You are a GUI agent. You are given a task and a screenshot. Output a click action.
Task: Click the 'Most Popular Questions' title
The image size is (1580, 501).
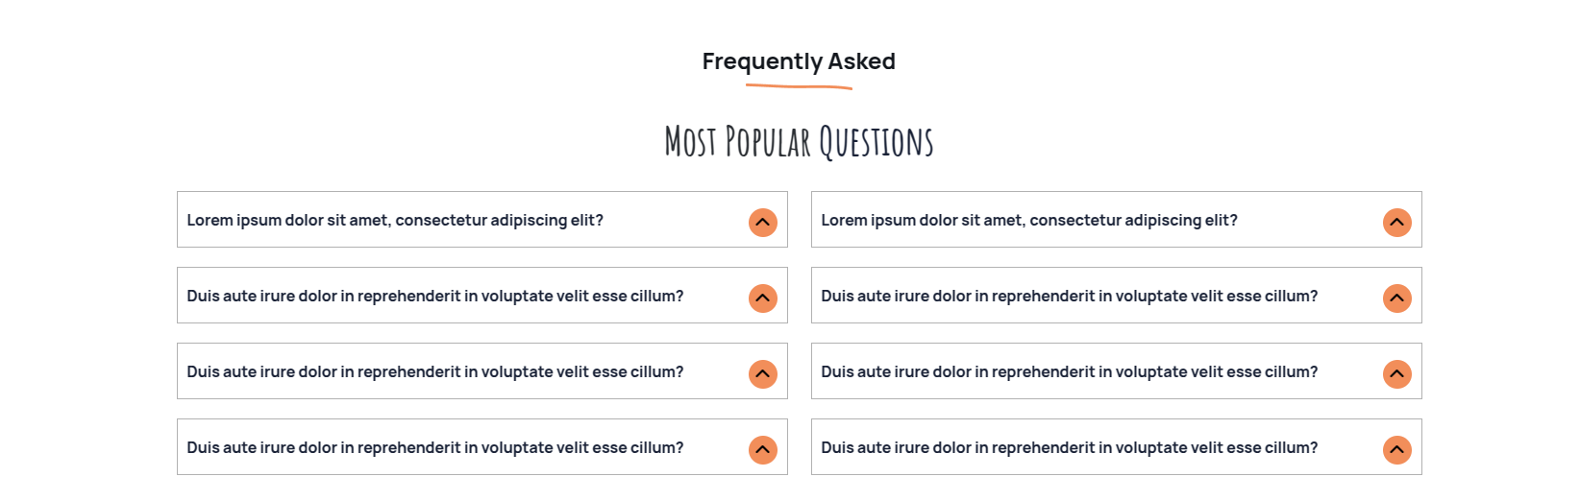(799, 142)
